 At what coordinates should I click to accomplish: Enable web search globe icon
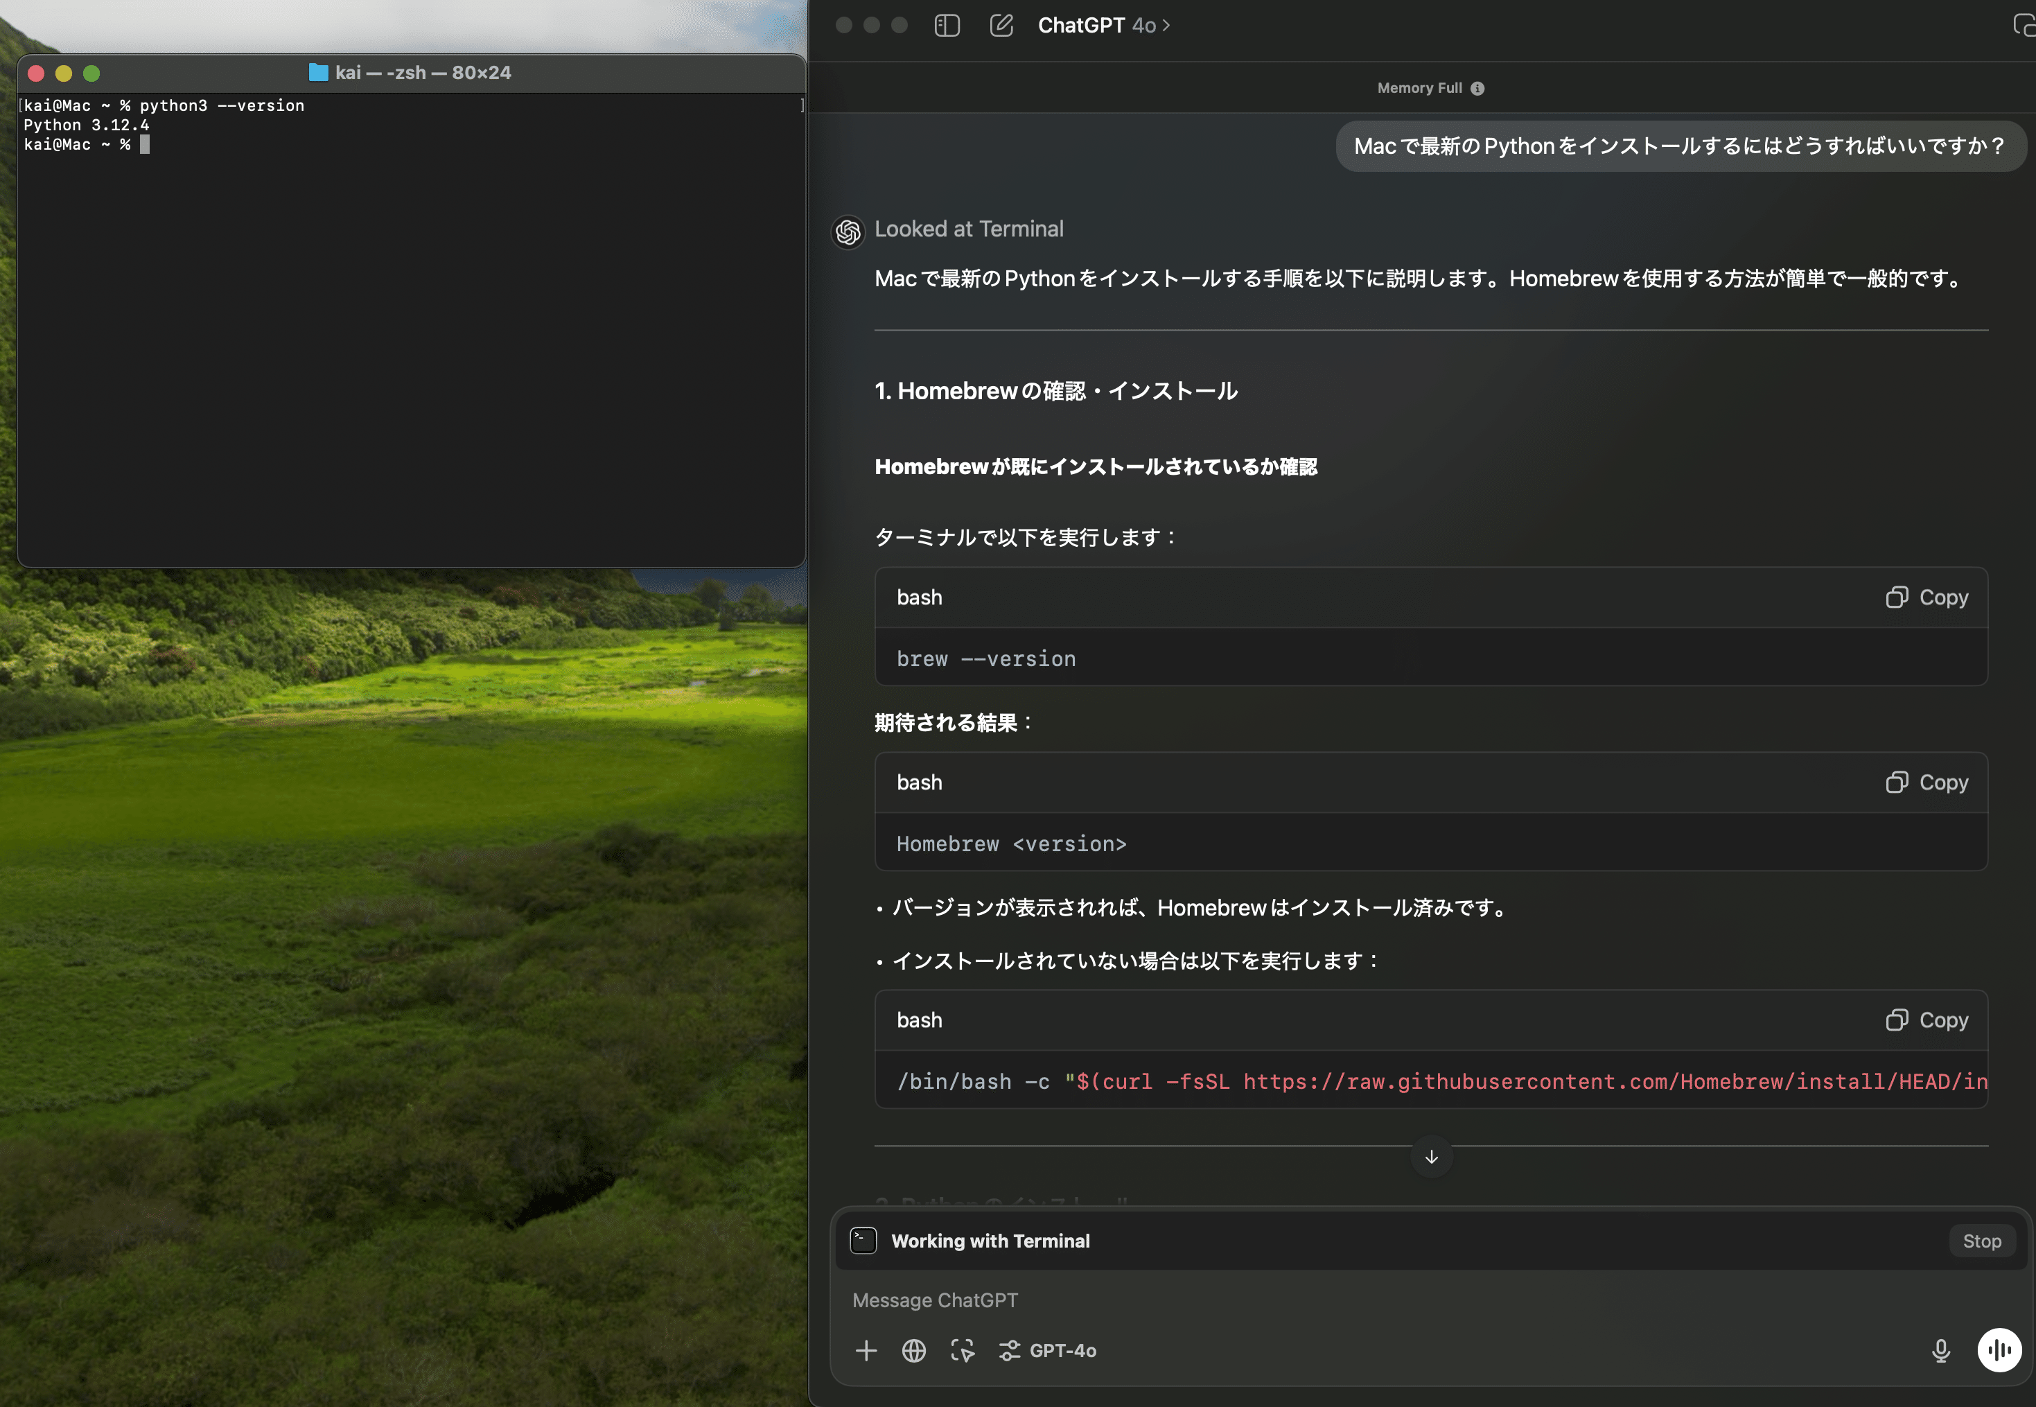914,1351
